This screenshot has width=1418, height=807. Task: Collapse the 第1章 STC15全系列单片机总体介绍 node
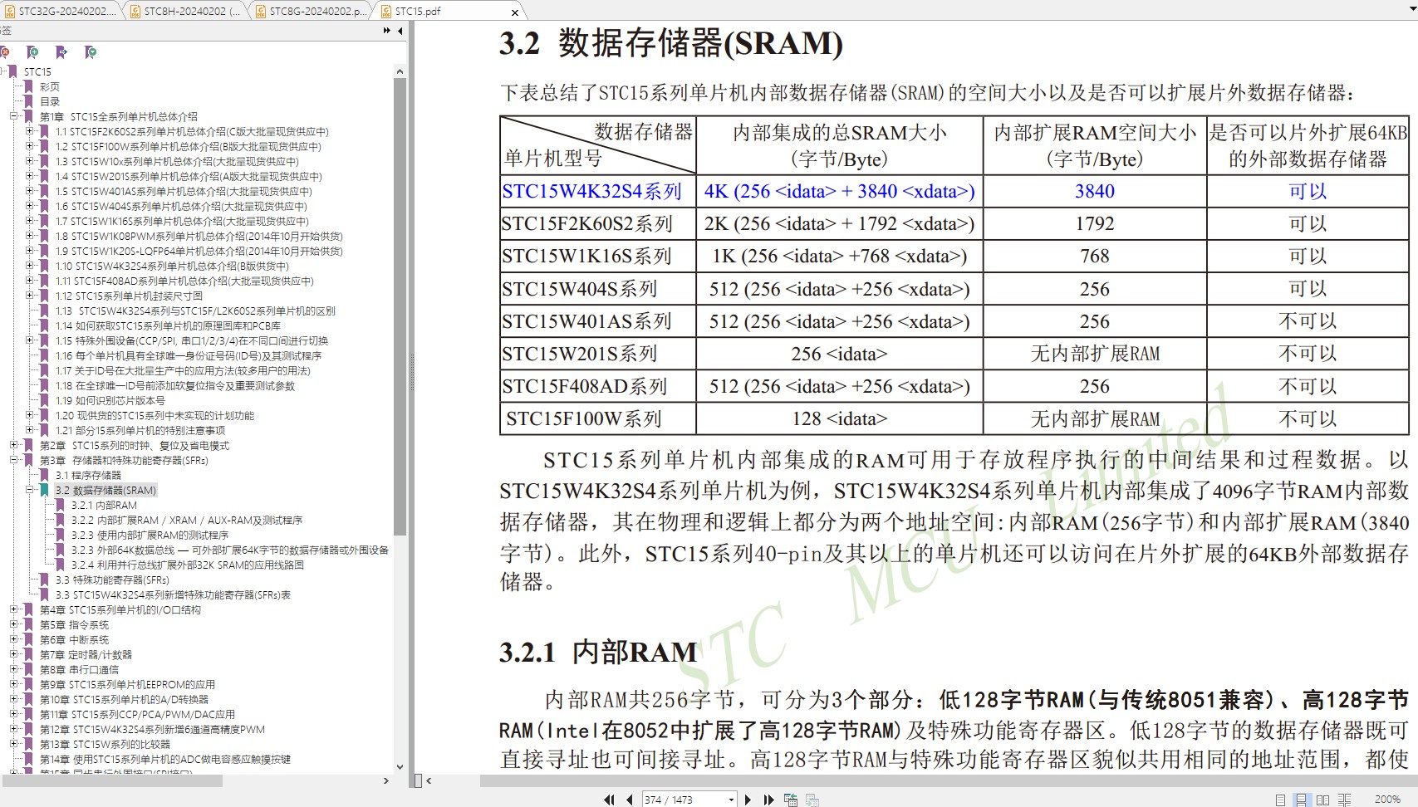point(14,116)
